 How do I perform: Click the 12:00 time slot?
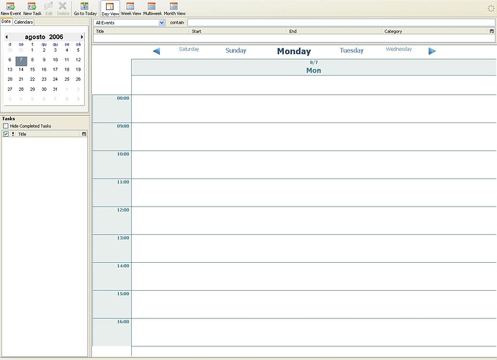(x=314, y=220)
